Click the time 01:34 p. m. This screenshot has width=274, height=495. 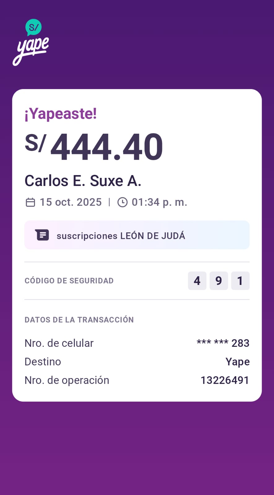pos(159,202)
